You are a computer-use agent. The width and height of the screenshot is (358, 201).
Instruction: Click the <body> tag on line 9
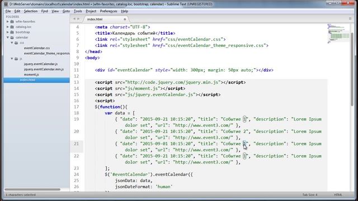click(92, 58)
